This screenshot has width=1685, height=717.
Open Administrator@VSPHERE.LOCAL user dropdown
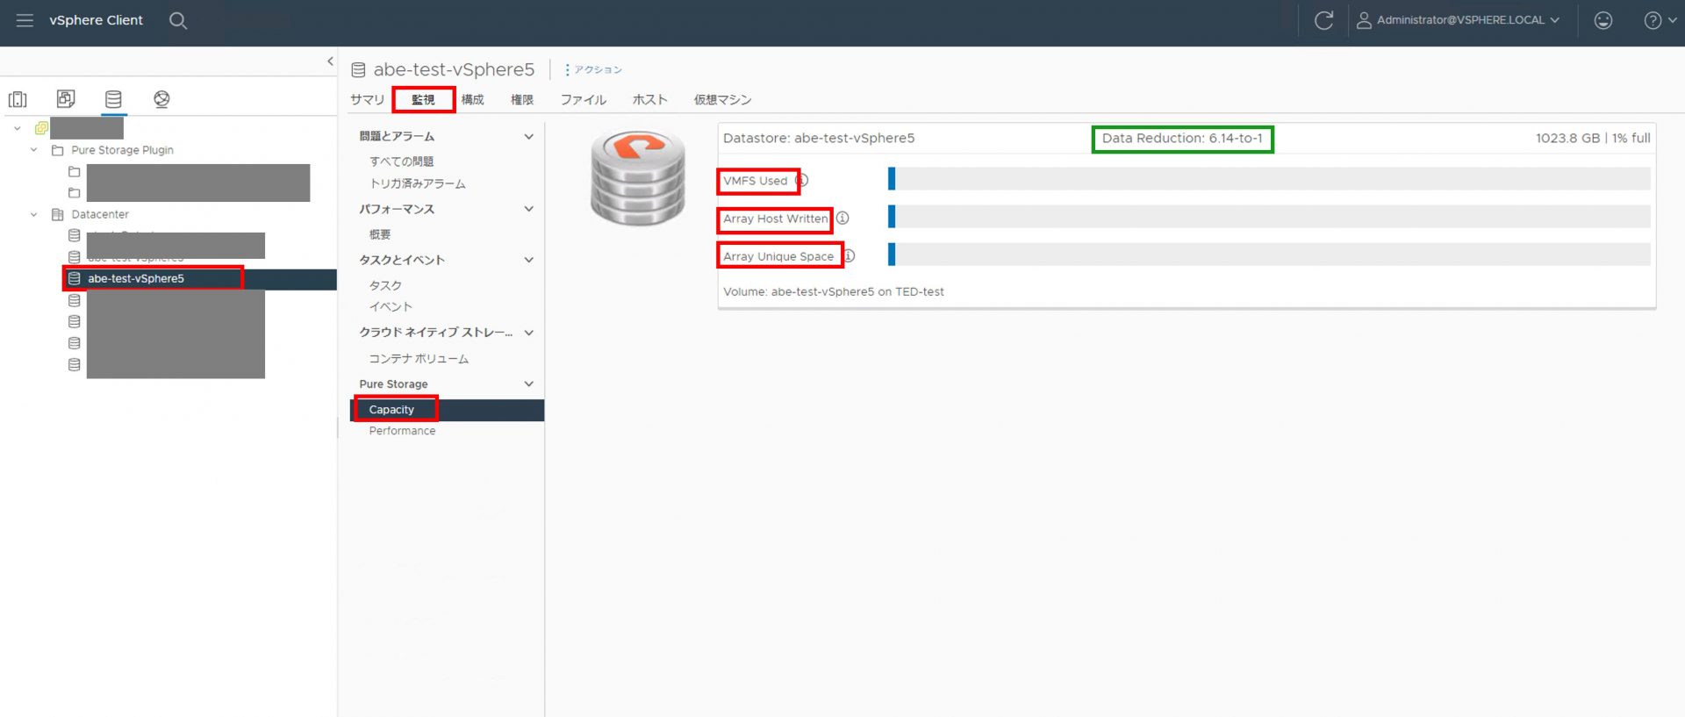tap(1459, 20)
